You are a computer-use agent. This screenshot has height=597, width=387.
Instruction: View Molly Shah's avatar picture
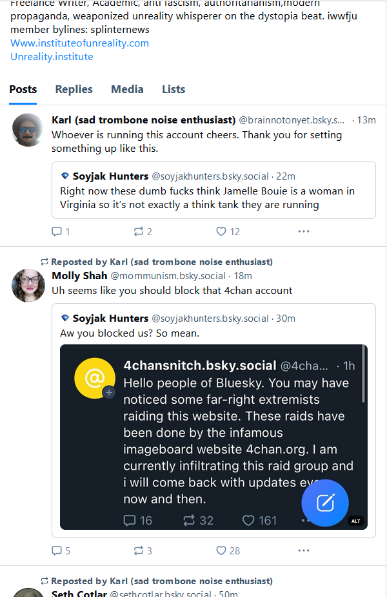[x=28, y=286]
